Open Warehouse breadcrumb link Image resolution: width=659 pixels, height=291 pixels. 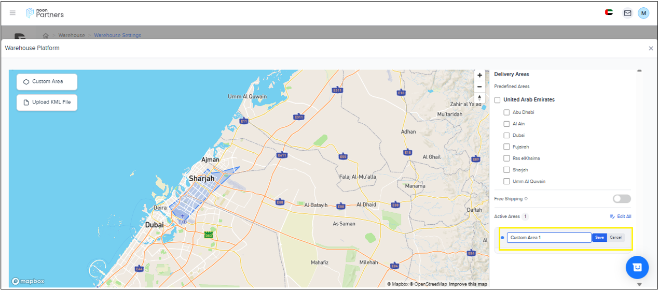coord(72,35)
